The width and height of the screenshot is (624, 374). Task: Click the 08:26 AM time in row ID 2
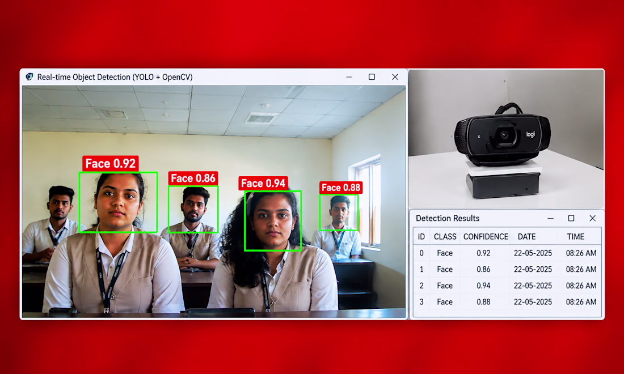581,286
